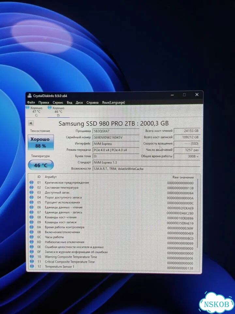Click the status orb for Включения/отключения

(31, 232)
